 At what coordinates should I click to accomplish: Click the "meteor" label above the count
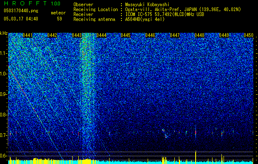pyautogui.click(x=58, y=13)
